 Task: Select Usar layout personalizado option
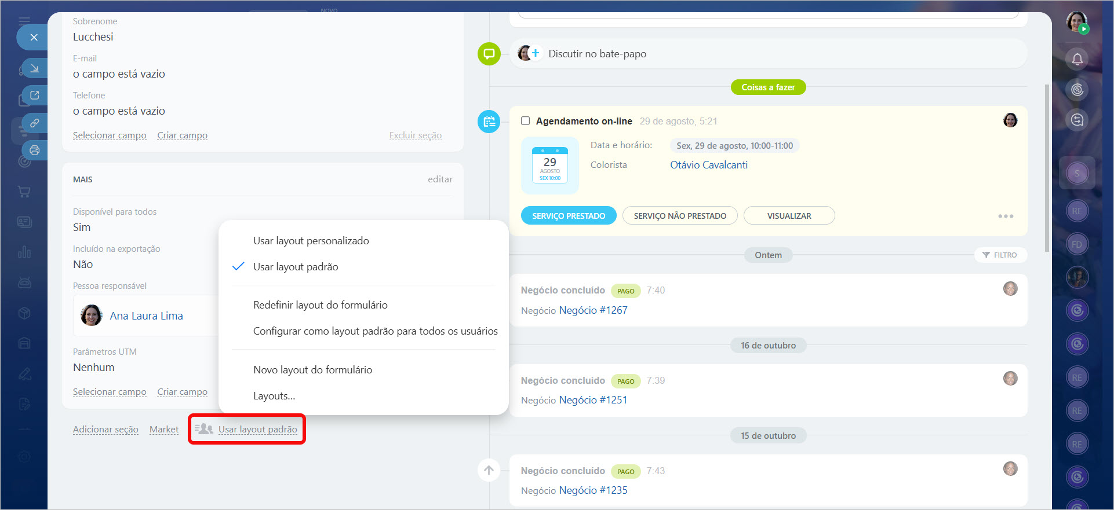pos(311,241)
